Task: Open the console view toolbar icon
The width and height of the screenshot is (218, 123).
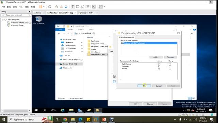Action: click(x=94, y=7)
